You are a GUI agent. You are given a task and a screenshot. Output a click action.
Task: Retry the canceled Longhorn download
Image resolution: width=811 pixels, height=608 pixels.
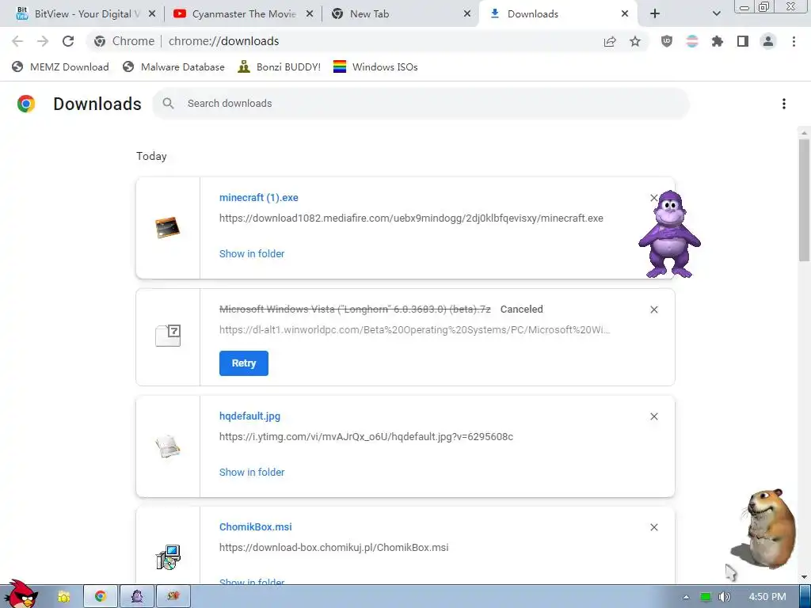[x=244, y=363]
